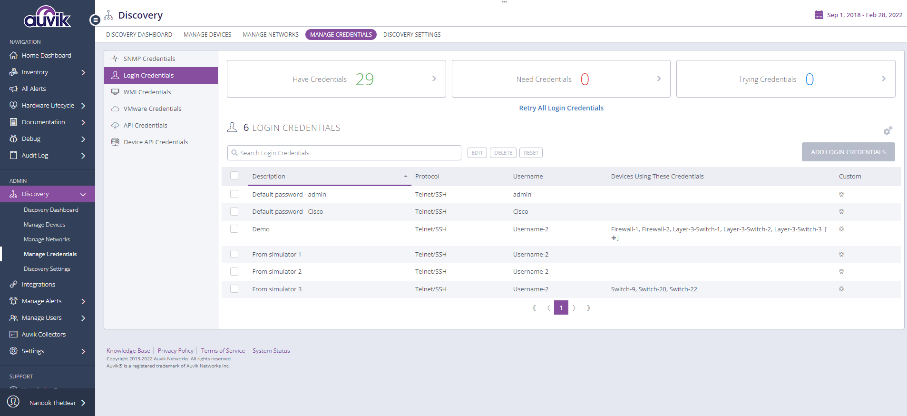The height and width of the screenshot is (416, 907).
Task: Expand the Hardware Lifecycle chevron
Action: point(83,106)
